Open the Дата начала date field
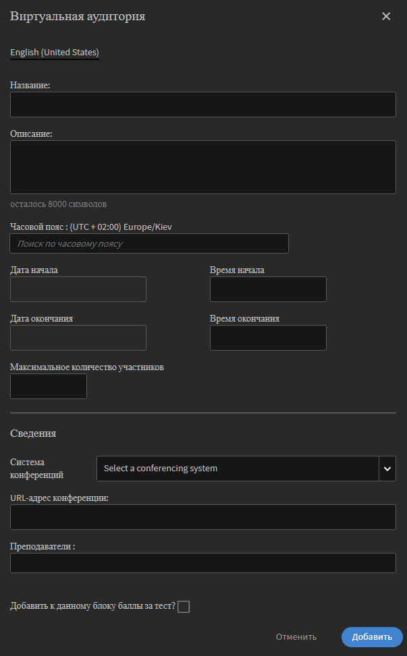The width and height of the screenshot is (407, 656). tap(78, 289)
